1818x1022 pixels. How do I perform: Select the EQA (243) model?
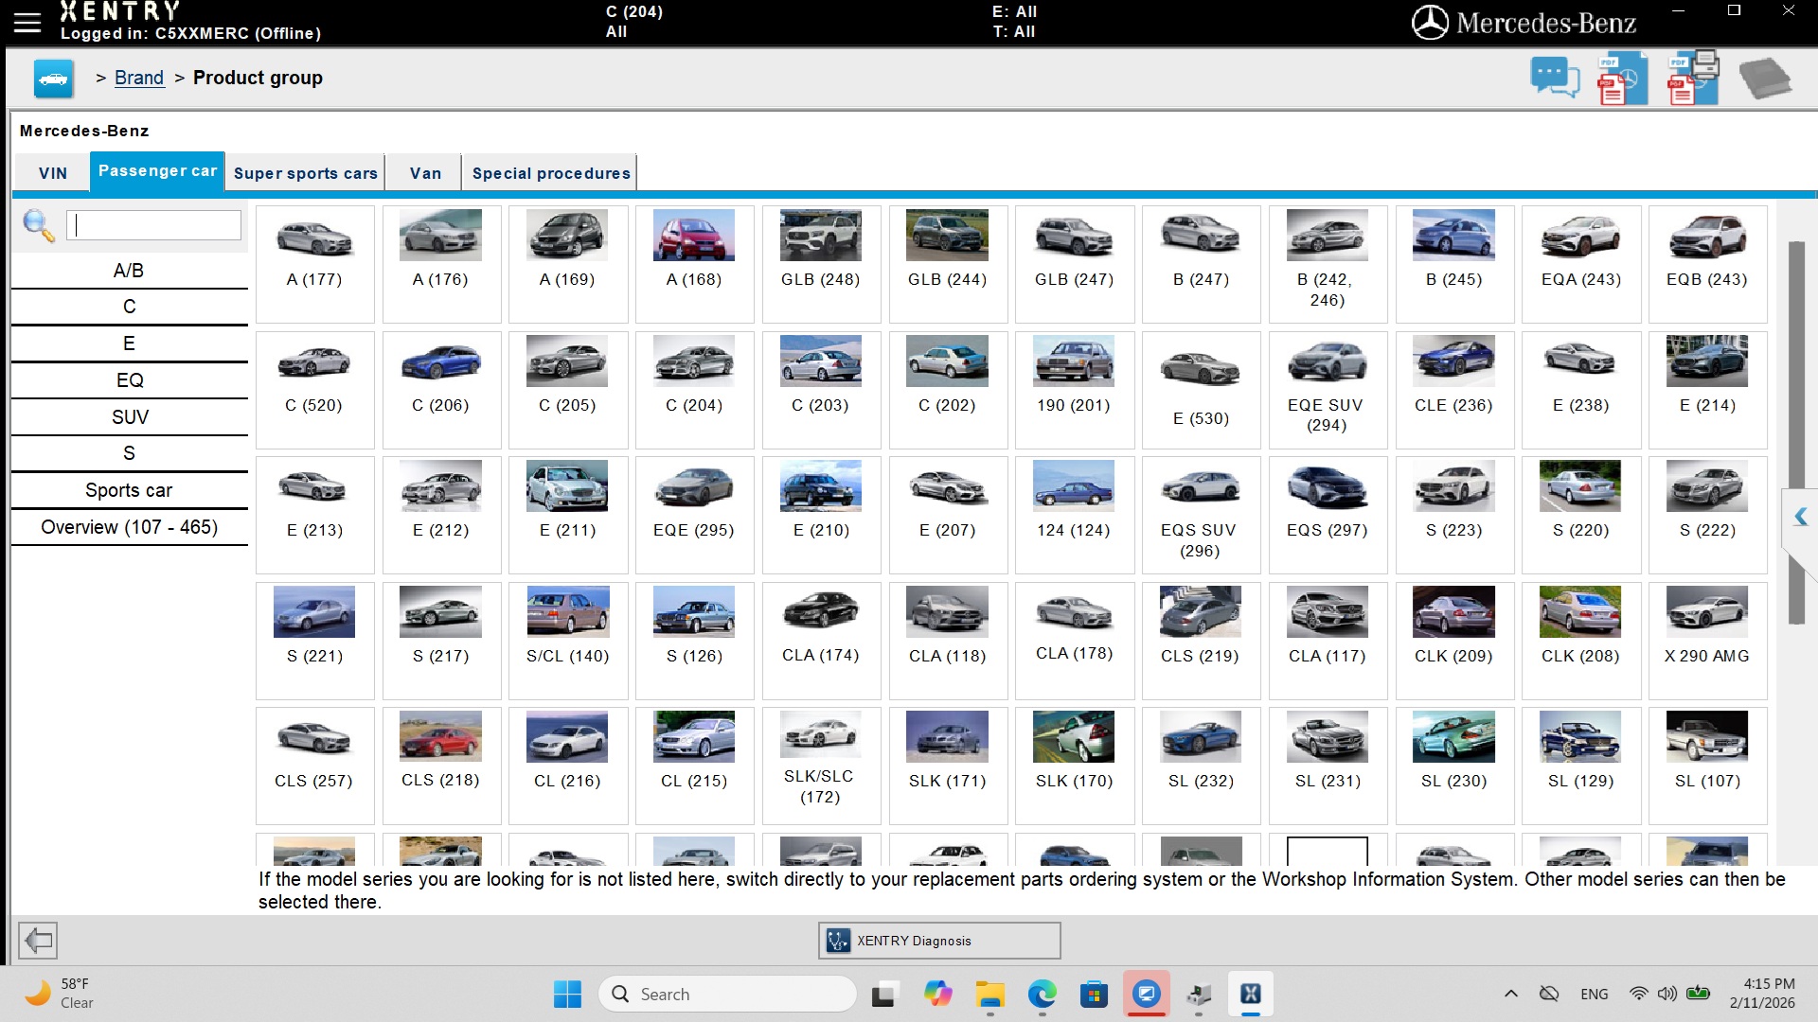click(1580, 264)
